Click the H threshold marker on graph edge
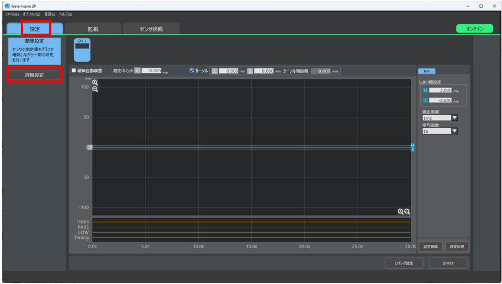The width and height of the screenshot is (502, 284). 413,146
